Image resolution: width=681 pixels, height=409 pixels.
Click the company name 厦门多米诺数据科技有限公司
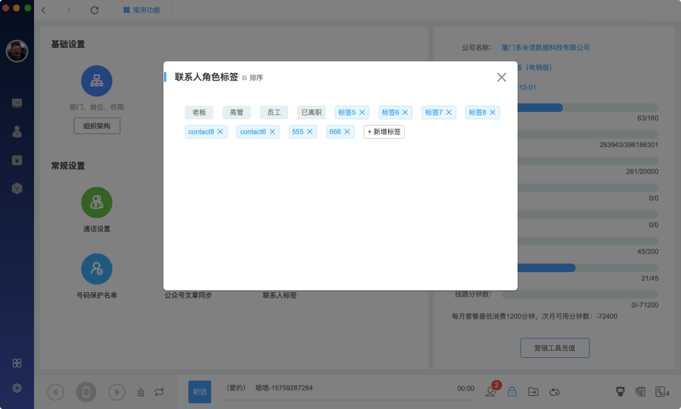tap(545, 47)
